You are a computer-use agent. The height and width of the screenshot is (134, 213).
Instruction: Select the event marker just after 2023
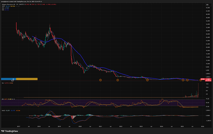(147, 80)
